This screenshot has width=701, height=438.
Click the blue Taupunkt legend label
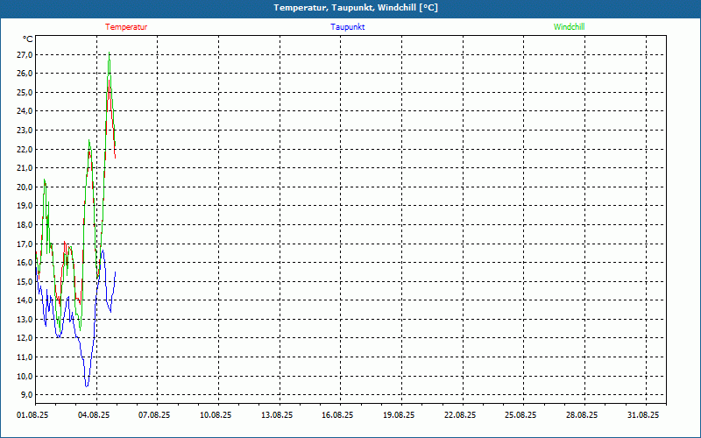tap(347, 27)
